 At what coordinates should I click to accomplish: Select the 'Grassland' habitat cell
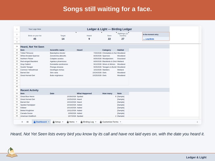click(123, 59)
